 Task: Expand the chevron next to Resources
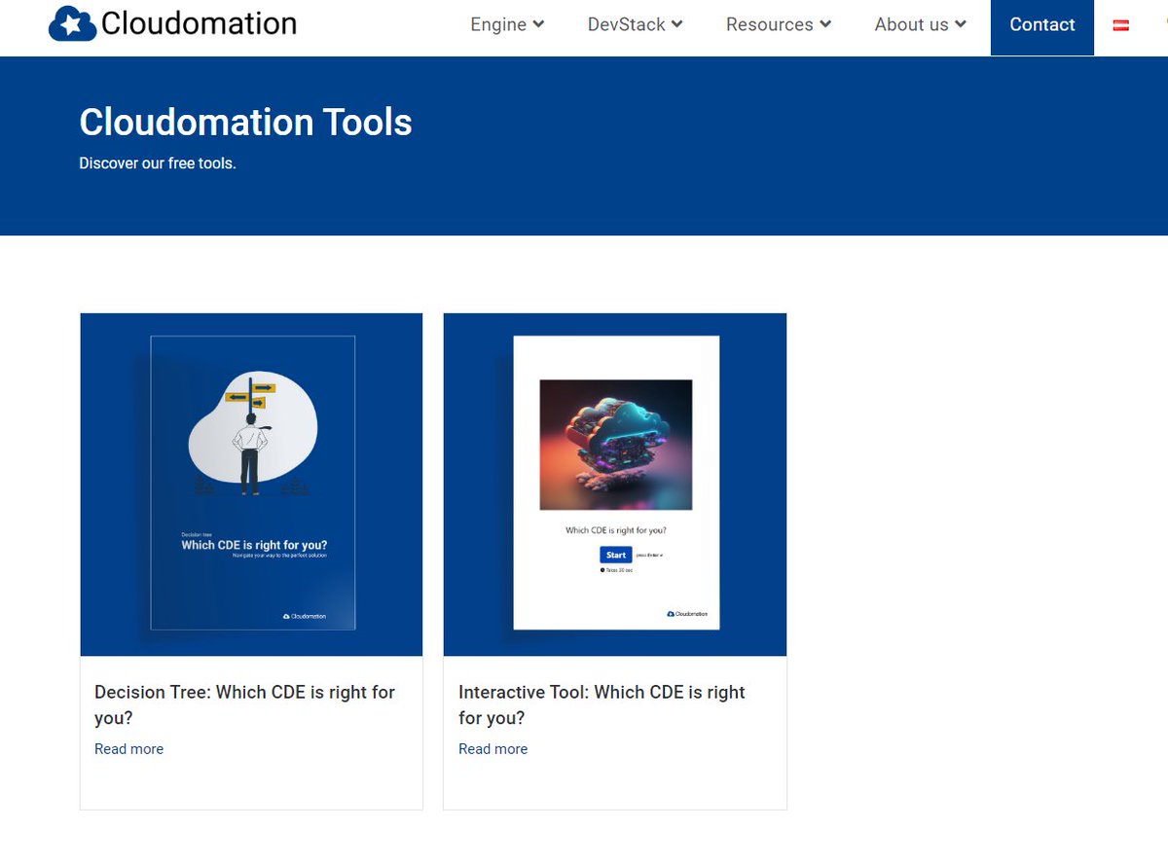click(825, 24)
